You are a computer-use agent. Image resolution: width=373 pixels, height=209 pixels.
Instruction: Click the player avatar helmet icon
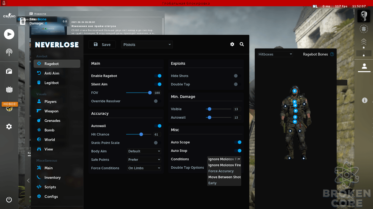pos(364,16)
